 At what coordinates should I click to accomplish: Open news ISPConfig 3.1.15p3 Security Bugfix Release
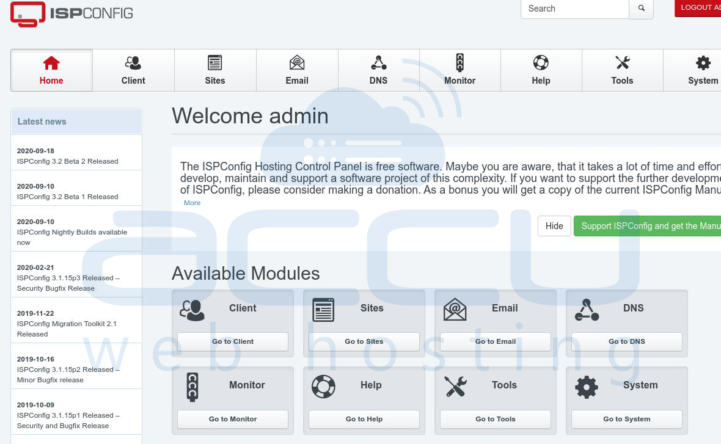click(x=68, y=283)
